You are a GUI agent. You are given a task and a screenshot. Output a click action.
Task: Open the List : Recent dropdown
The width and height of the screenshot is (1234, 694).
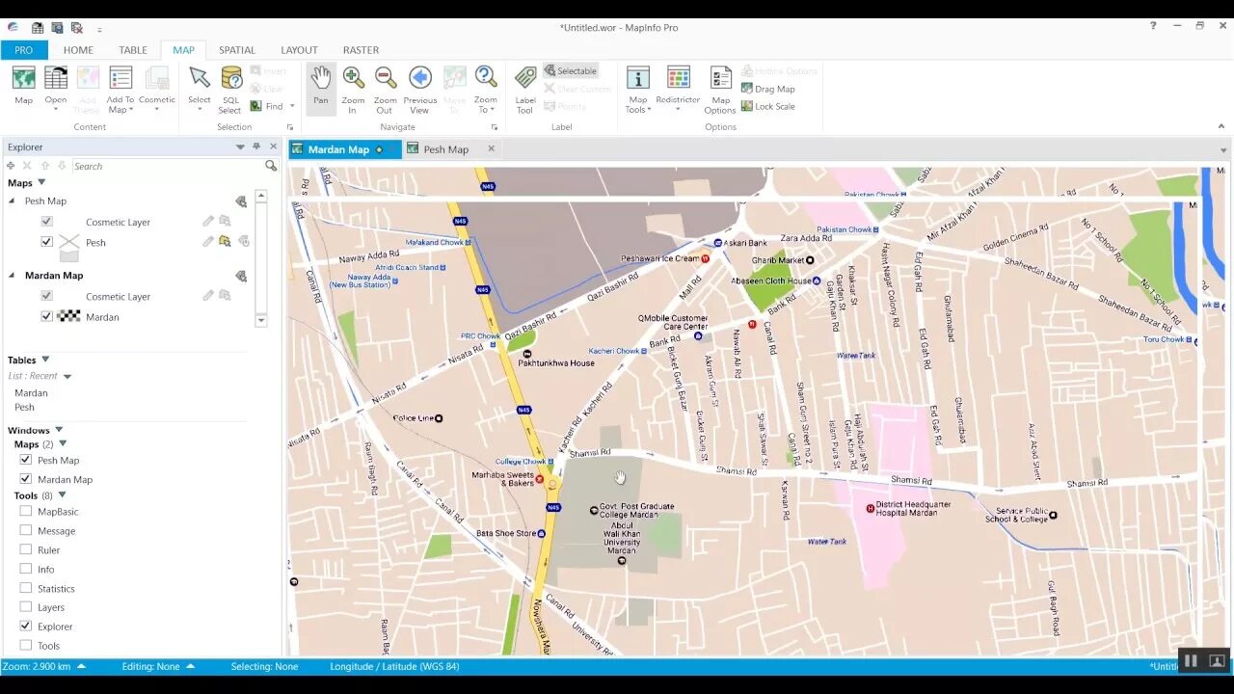[67, 377]
